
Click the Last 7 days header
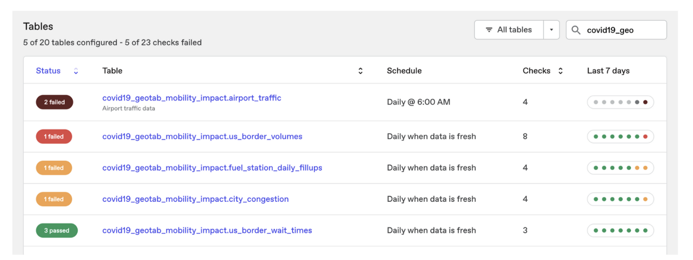click(x=608, y=71)
